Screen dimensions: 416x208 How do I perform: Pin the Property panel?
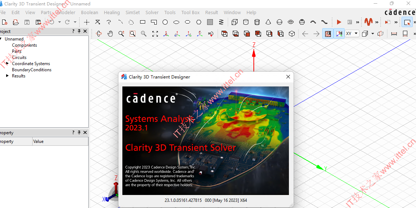[79, 133]
